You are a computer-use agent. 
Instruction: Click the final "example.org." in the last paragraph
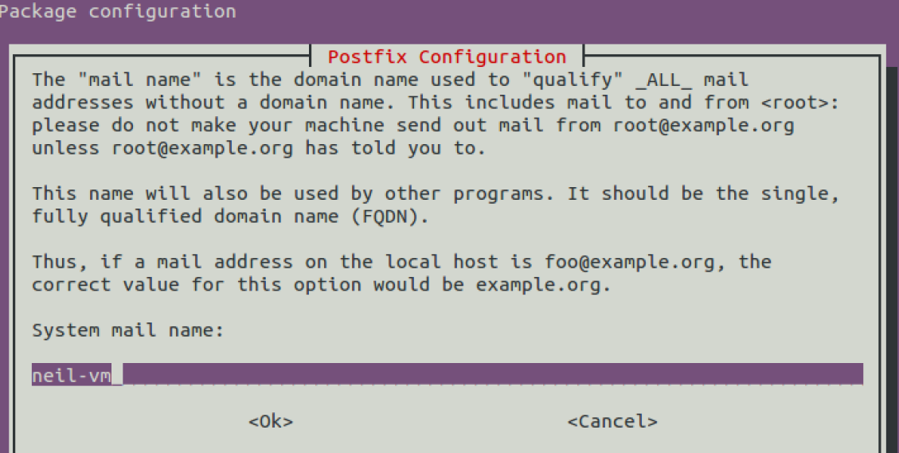[544, 284]
